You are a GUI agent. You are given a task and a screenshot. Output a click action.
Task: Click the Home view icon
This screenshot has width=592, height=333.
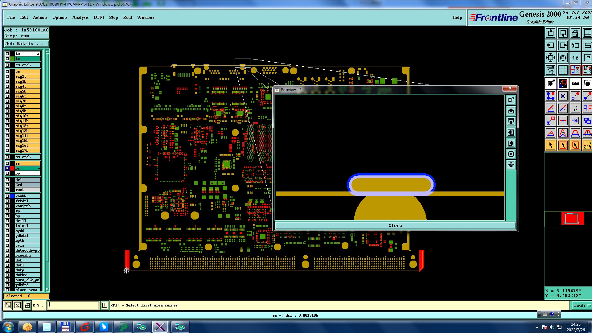(575, 33)
